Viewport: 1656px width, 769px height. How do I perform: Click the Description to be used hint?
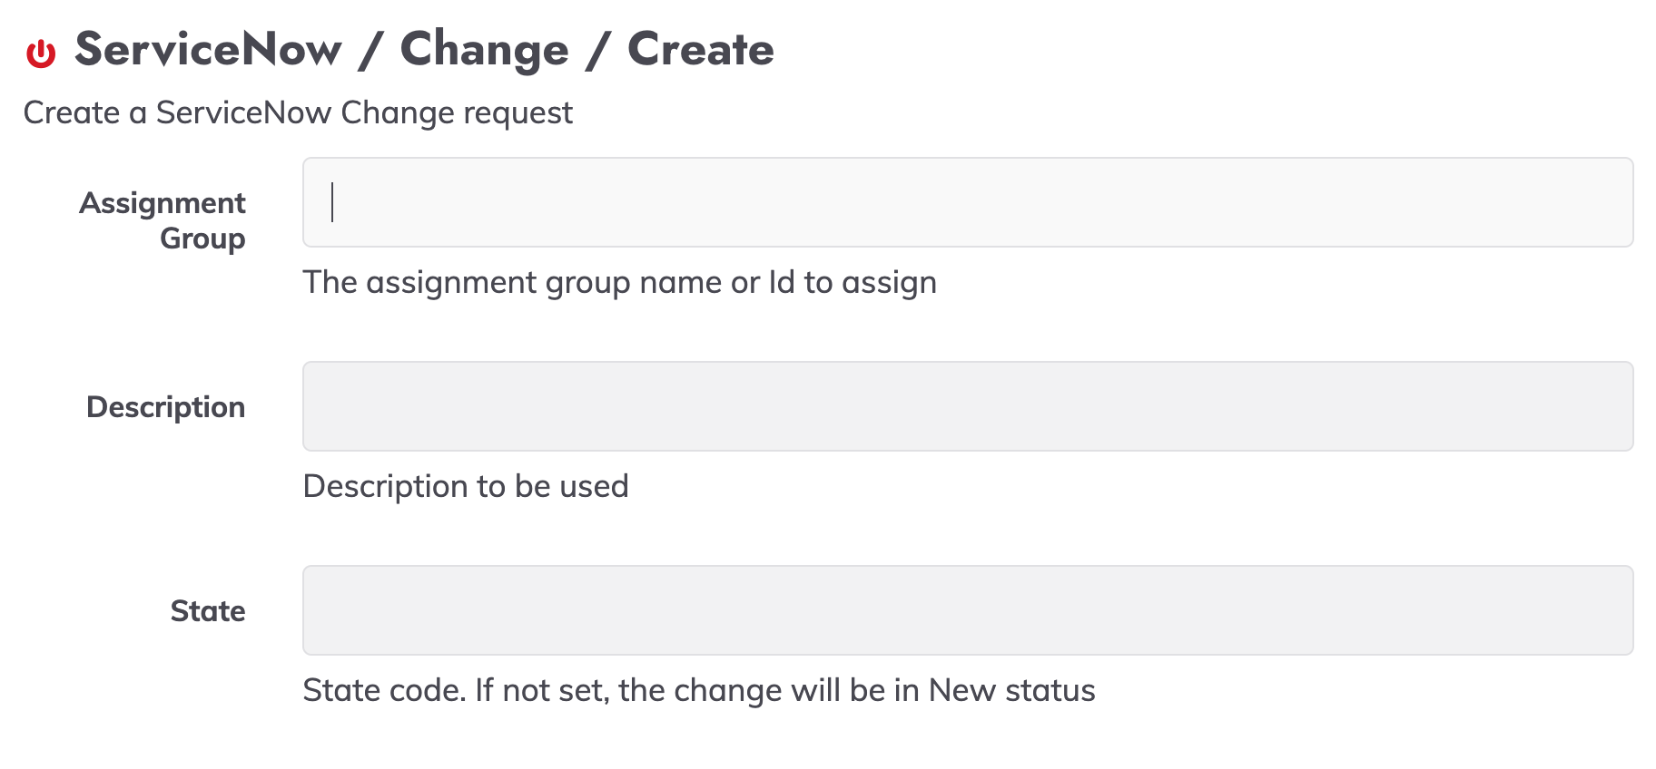[466, 487]
